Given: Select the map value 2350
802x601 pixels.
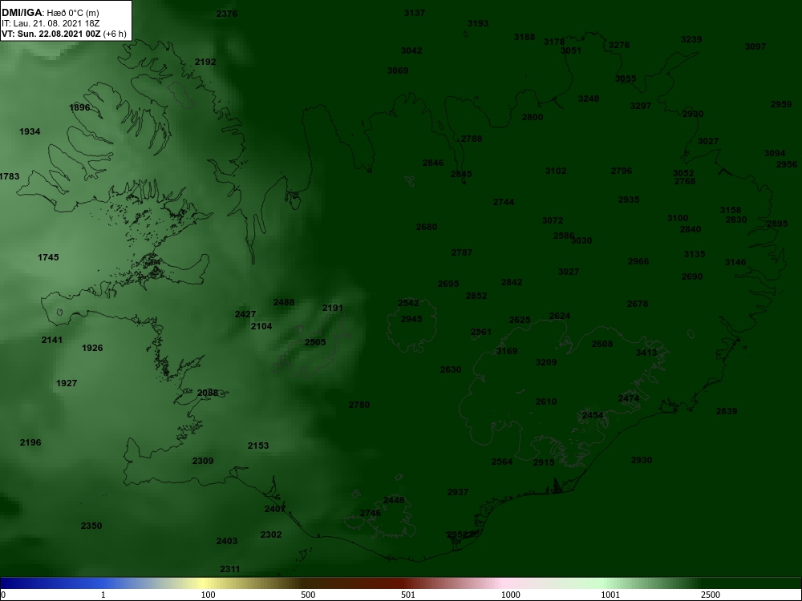Looking at the screenshot, I should click(91, 526).
